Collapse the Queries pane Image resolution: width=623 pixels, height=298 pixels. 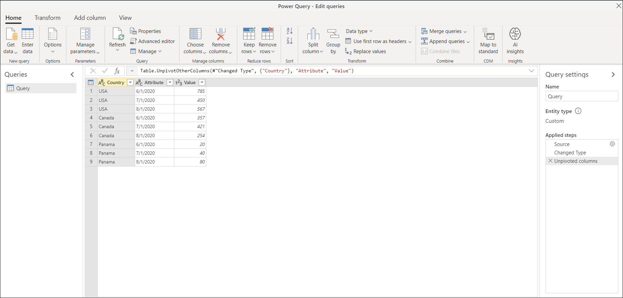[72, 74]
